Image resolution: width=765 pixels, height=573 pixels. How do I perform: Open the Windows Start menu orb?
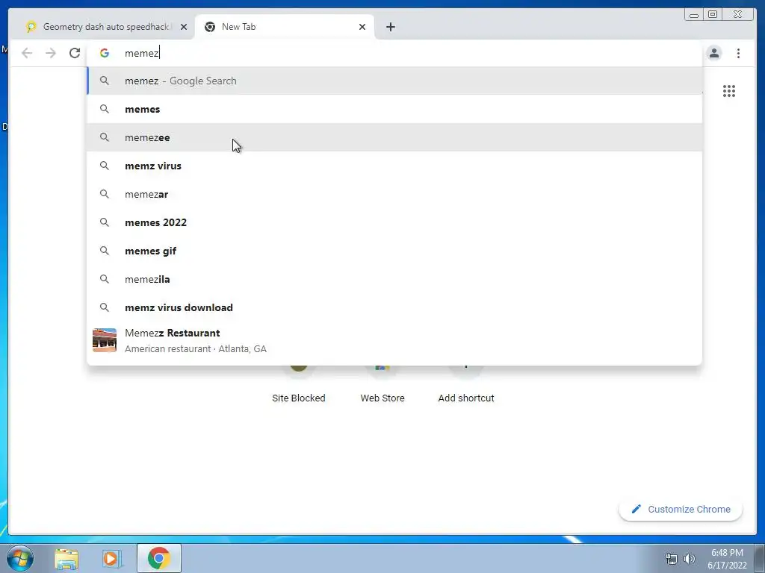click(20, 558)
